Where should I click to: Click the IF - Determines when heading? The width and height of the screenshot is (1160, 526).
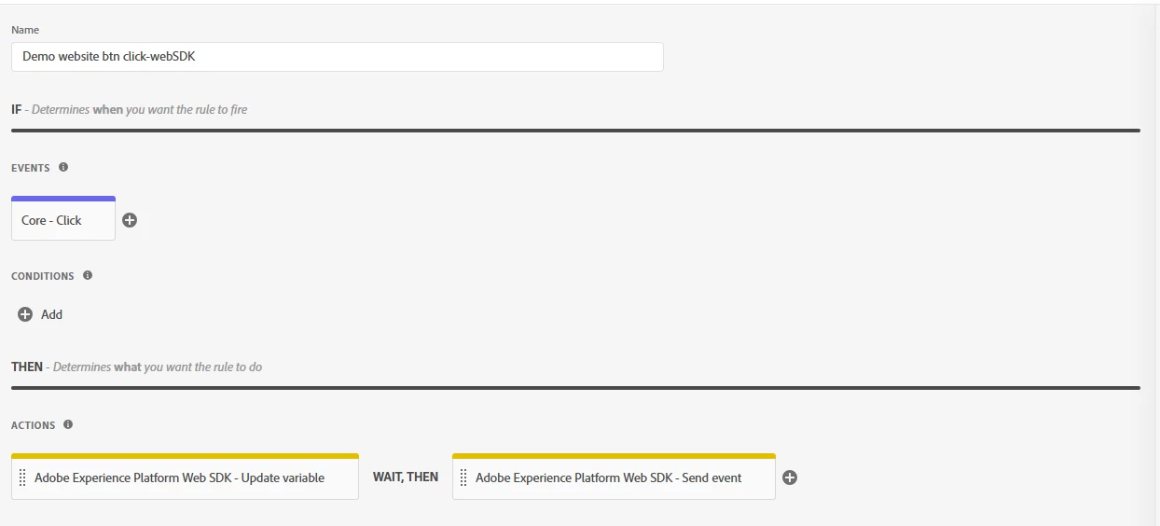(x=129, y=109)
